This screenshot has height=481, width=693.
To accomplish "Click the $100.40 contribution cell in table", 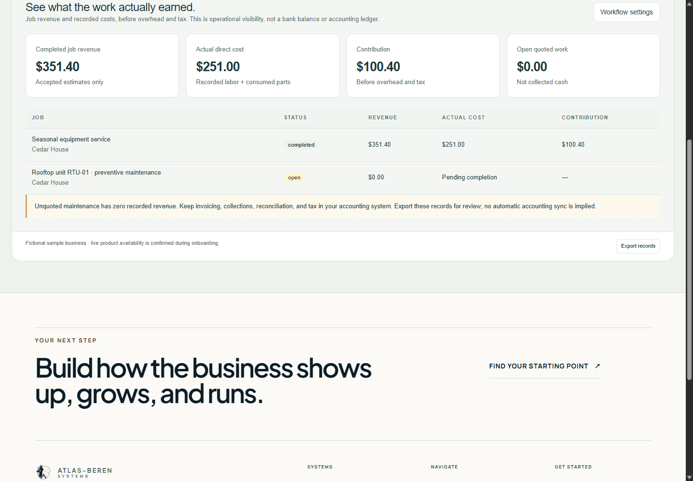I will (573, 144).
